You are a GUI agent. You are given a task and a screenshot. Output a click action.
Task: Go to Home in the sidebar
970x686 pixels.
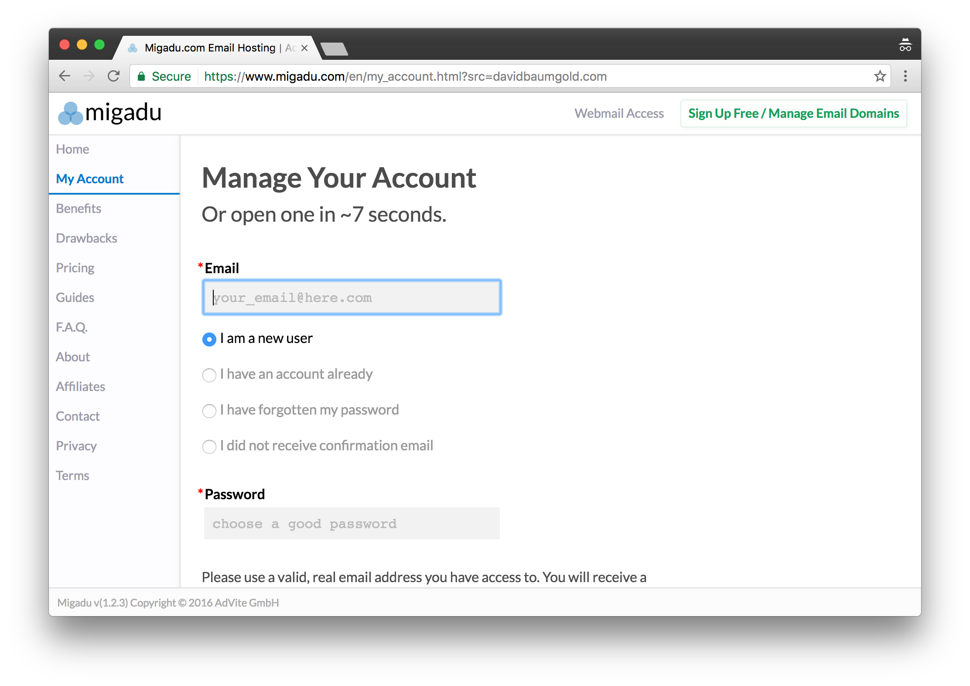pos(72,149)
